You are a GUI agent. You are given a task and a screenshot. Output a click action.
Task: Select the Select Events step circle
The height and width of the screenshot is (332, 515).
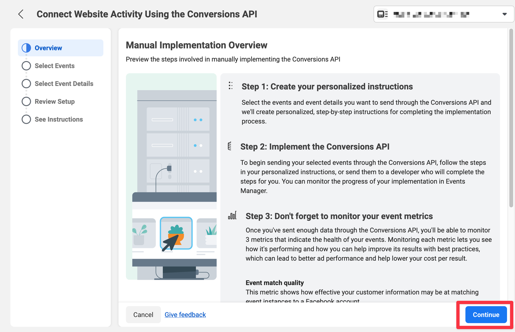pyautogui.click(x=26, y=66)
